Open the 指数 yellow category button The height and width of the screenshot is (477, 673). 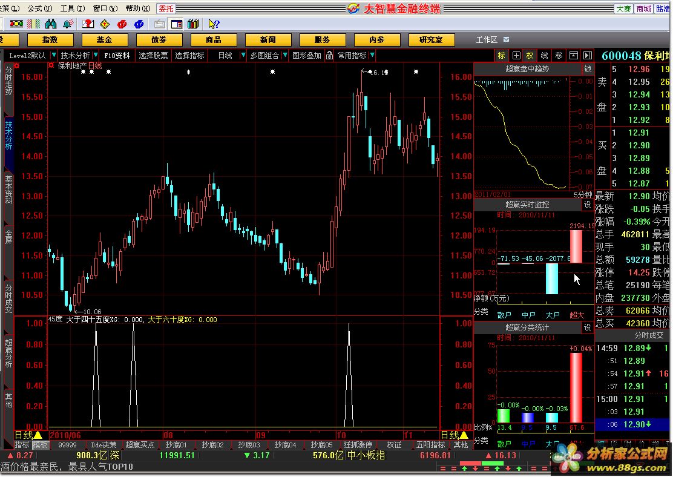tap(50, 39)
